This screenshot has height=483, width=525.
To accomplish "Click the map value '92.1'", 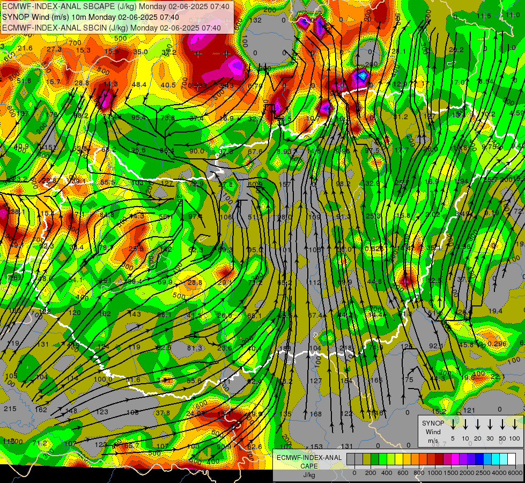I will pyautogui.click(x=437, y=346).
